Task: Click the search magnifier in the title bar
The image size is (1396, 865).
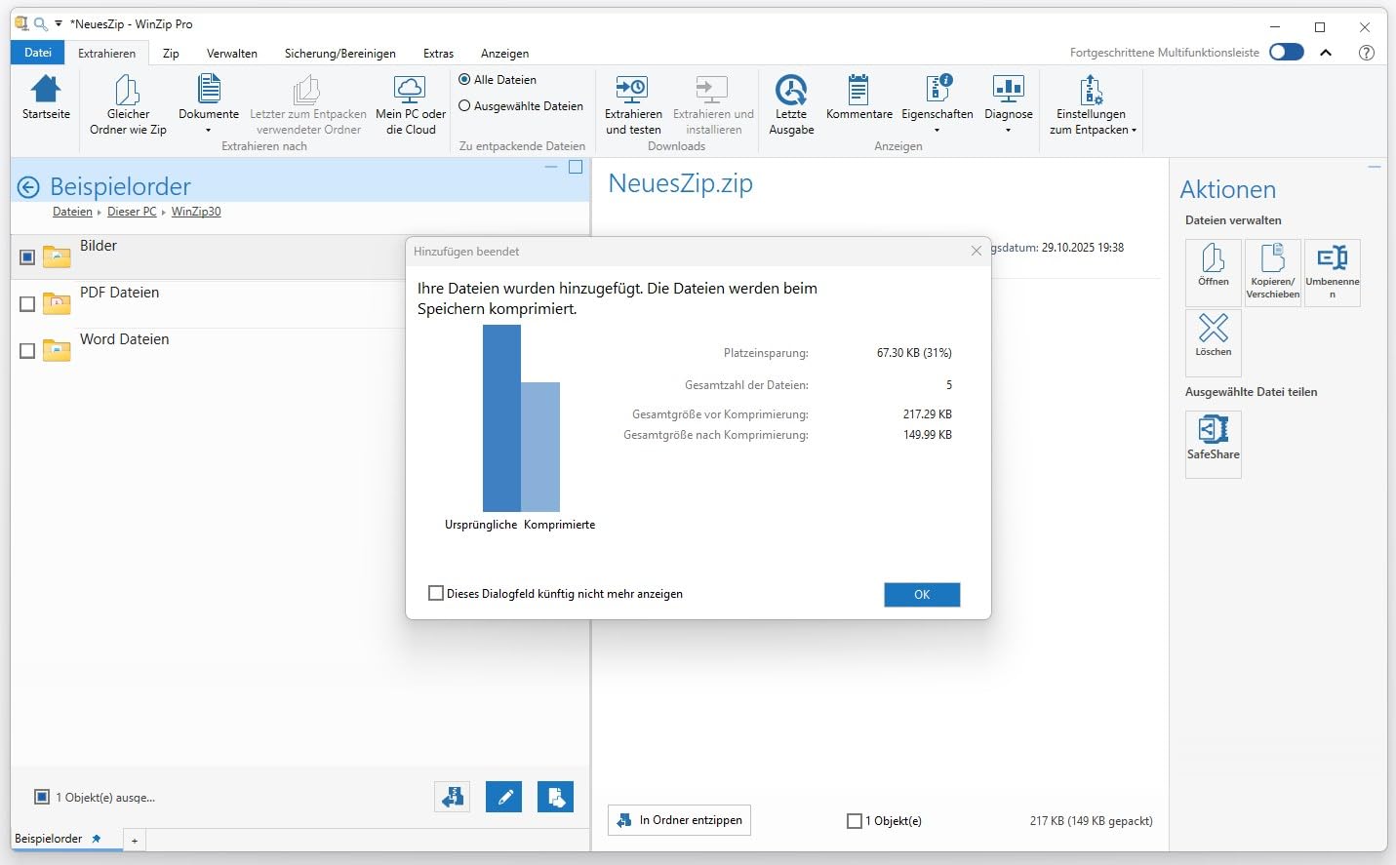Action: 40,23
